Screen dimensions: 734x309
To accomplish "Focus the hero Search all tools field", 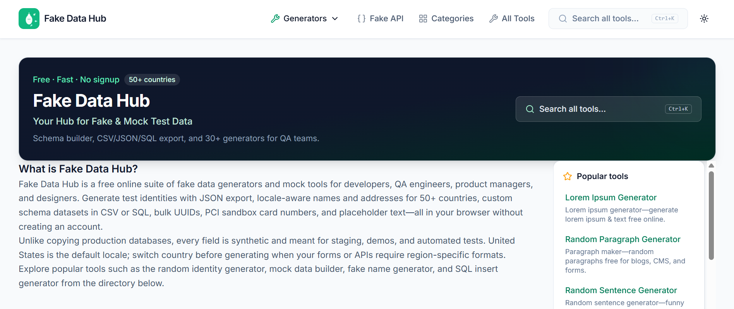I will pos(608,109).
